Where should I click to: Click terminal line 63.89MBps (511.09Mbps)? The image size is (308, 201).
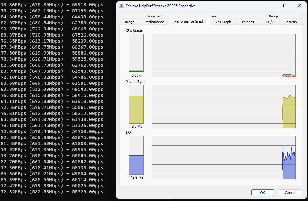pos(52,89)
